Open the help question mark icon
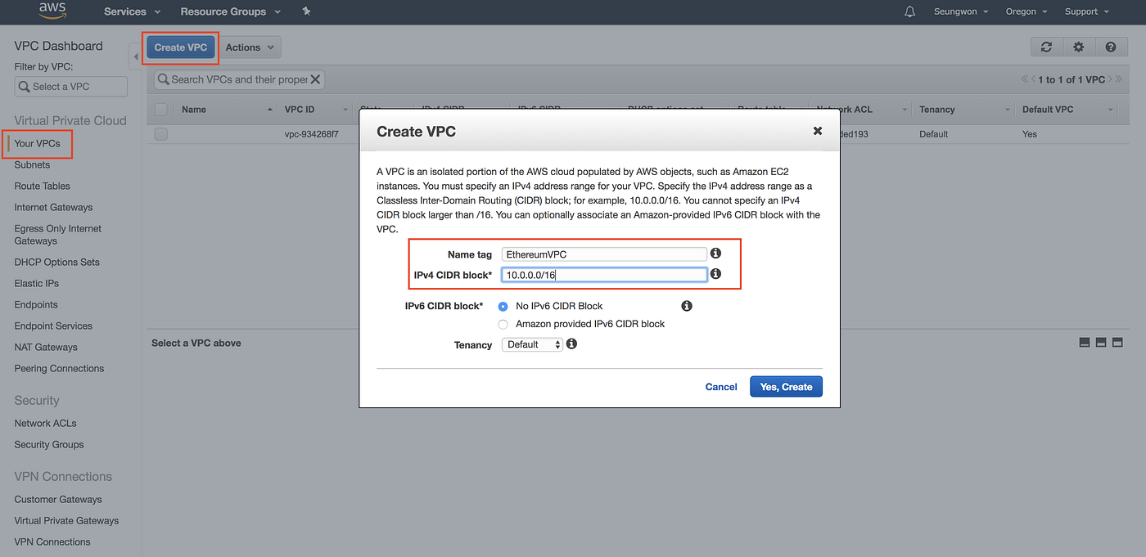This screenshot has height=557, width=1146. pyautogui.click(x=1111, y=47)
